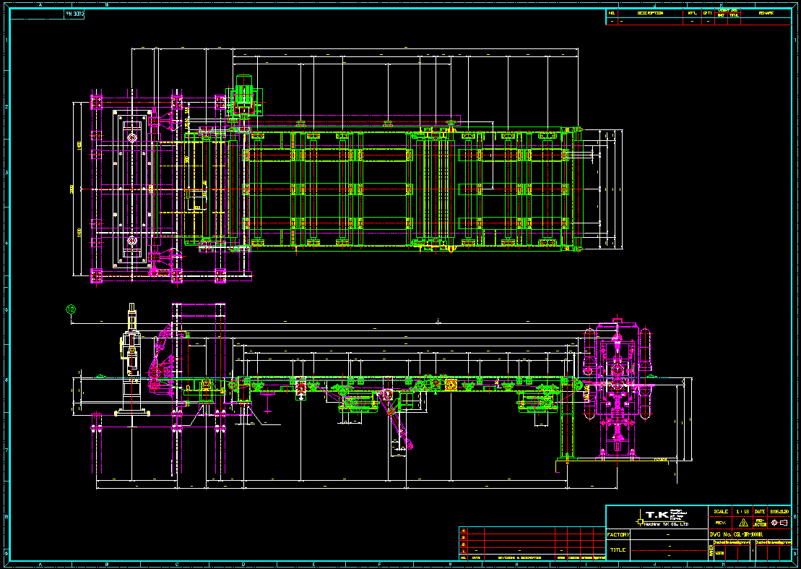Viewport: 801px width, 569px height.
Task: Click the warning triangle beside REV. label
Action: [742, 522]
